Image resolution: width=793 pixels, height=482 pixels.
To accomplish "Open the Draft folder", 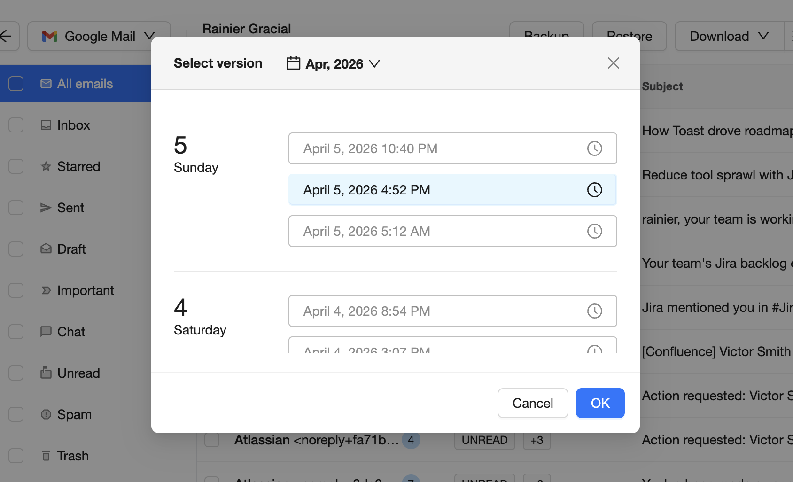I will point(71,249).
